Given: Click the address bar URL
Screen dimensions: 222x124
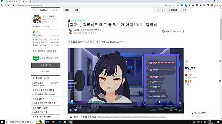Looking at the screenshot, I should (x=31, y=5).
